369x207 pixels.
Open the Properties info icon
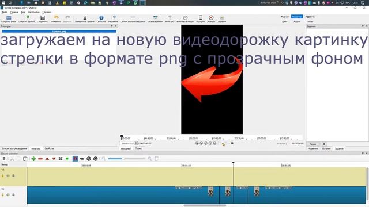click(101, 18)
